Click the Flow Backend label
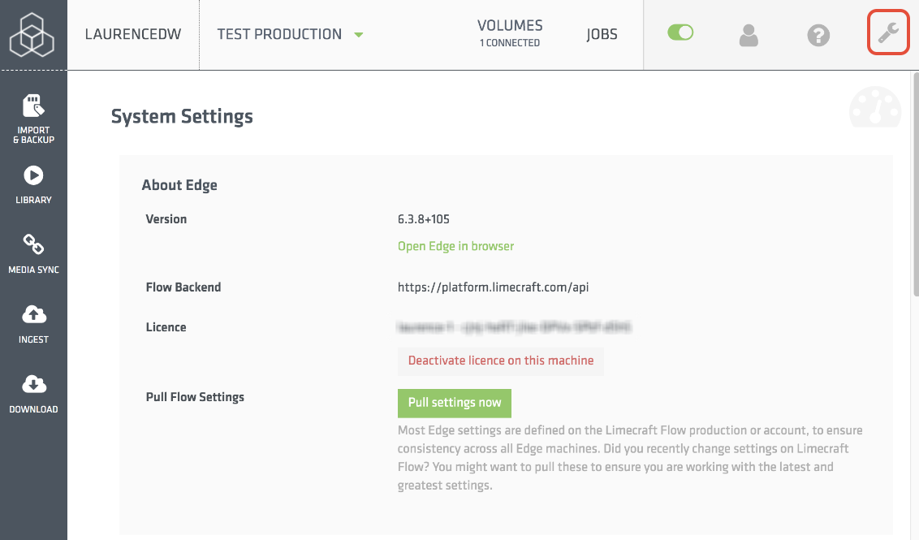Viewport: 919px width, 540px height. point(183,287)
